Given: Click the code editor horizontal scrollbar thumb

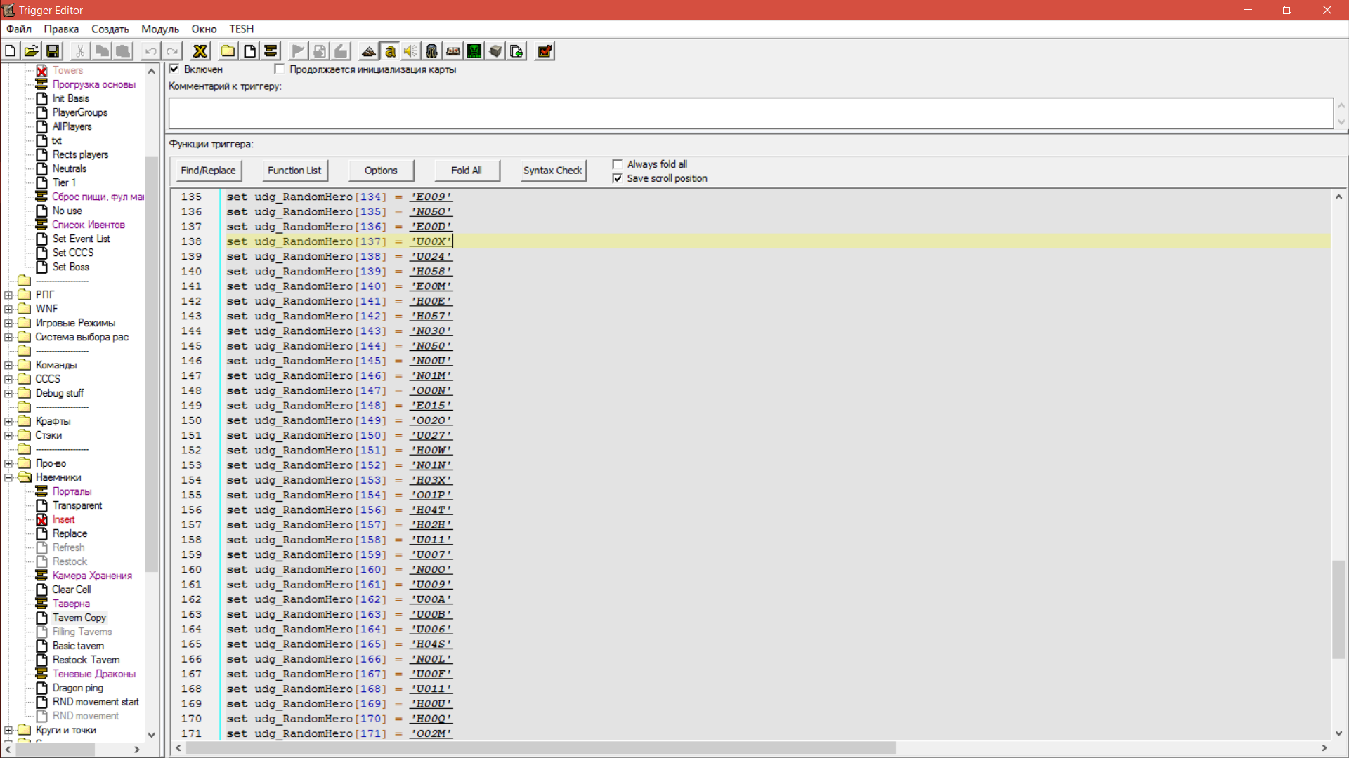Looking at the screenshot, I should point(541,748).
